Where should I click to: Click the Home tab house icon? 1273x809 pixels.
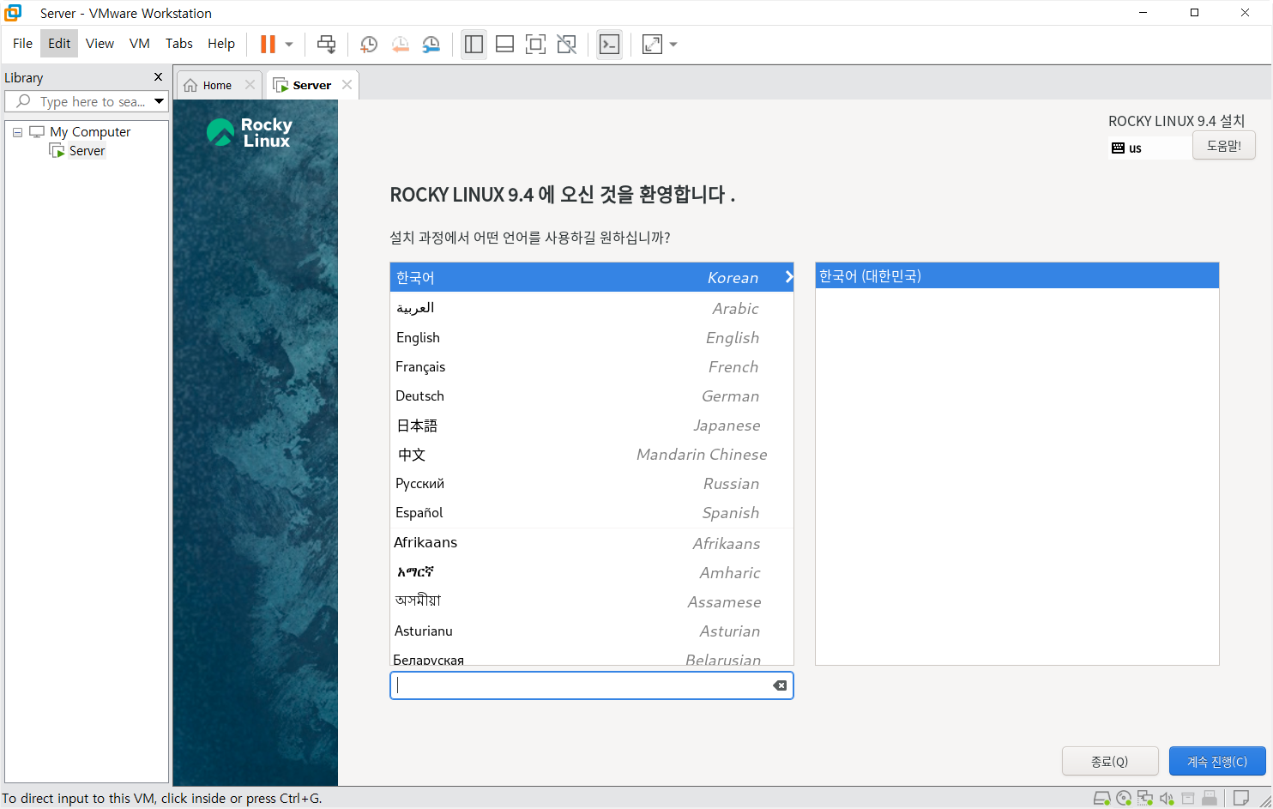pos(190,85)
